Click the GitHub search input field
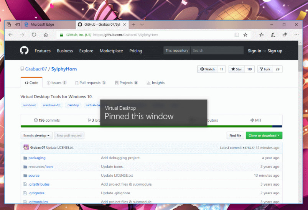Image resolution: width=308 pixels, height=210 pixels. pyautogui.click(x=217, y=50)
